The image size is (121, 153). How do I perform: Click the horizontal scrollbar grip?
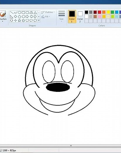pos(71,146)
